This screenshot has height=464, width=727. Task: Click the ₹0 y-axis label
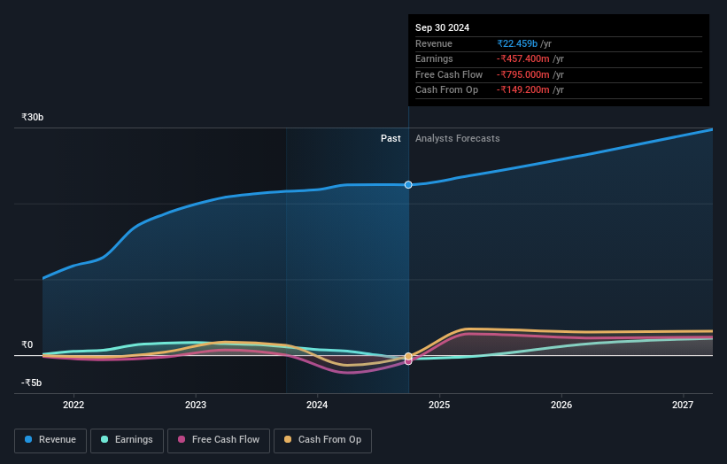pos(27,344)
